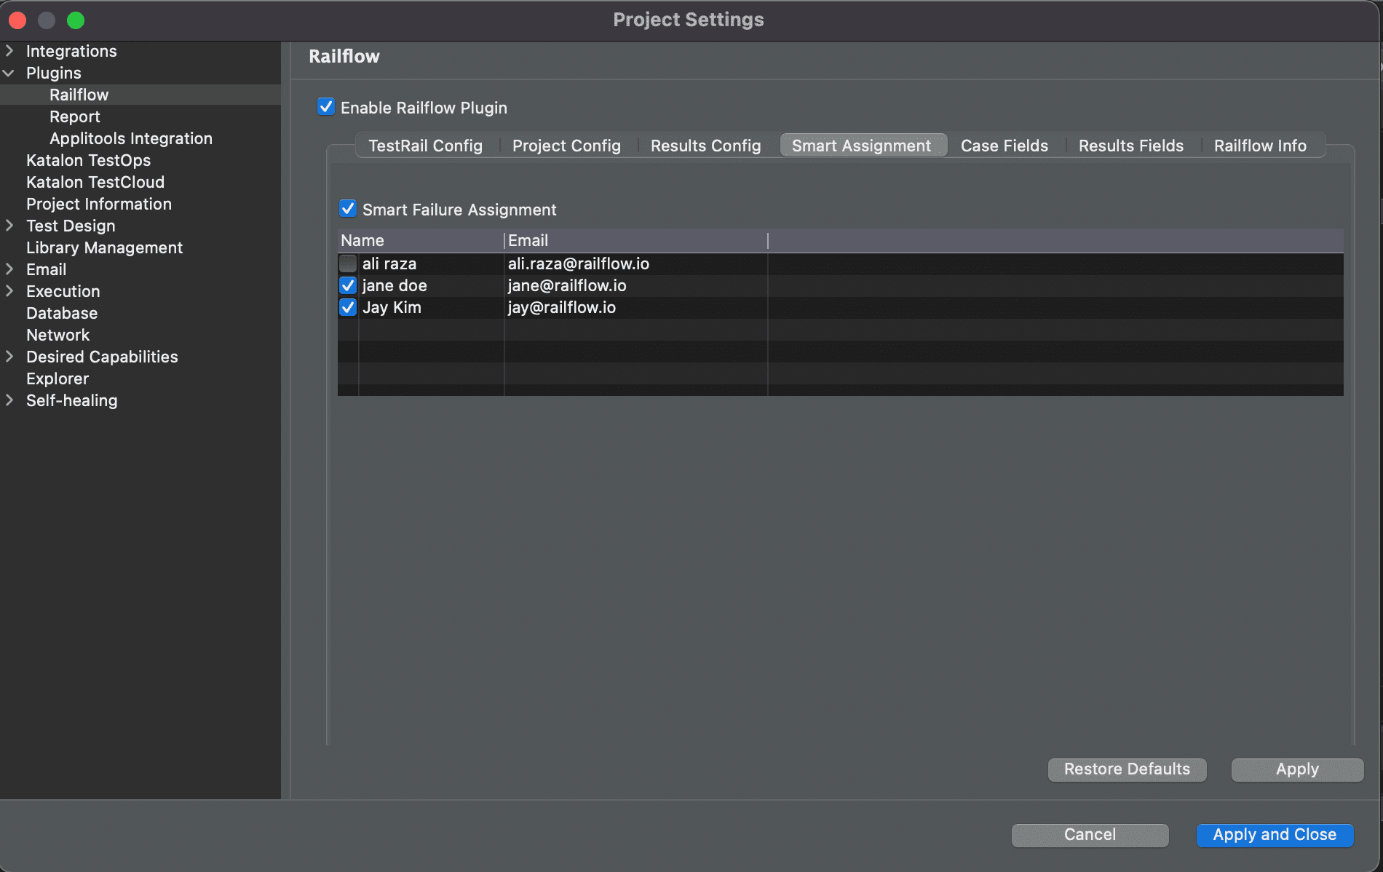Screen dimensions: 1383x872
Task: Click the Restore Defaults button
Action: 1127,769
